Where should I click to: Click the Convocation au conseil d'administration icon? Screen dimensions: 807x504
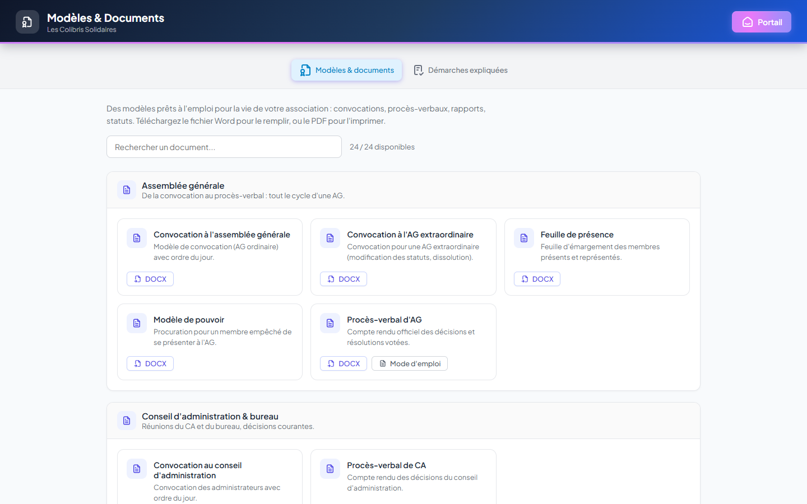coord(137,469)
